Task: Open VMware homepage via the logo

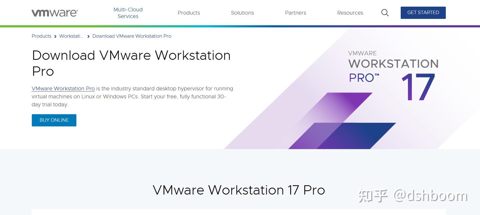Action: coord(54,12)
